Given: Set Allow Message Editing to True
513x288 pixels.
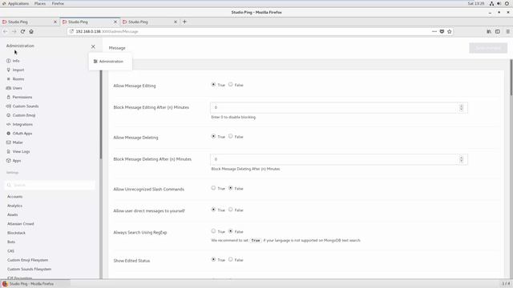Looking at the screenshot, I should click(213, 84).
